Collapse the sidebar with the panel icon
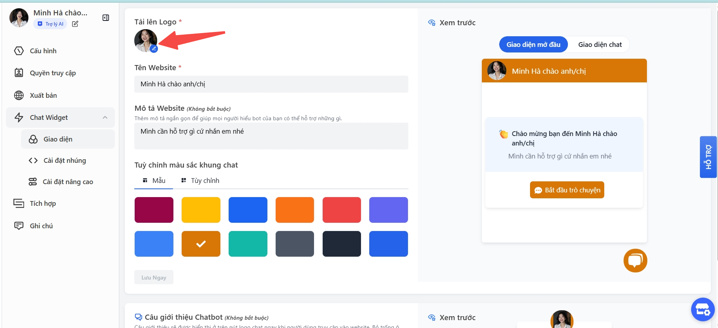The image size is (718, 328). [105, 18]
